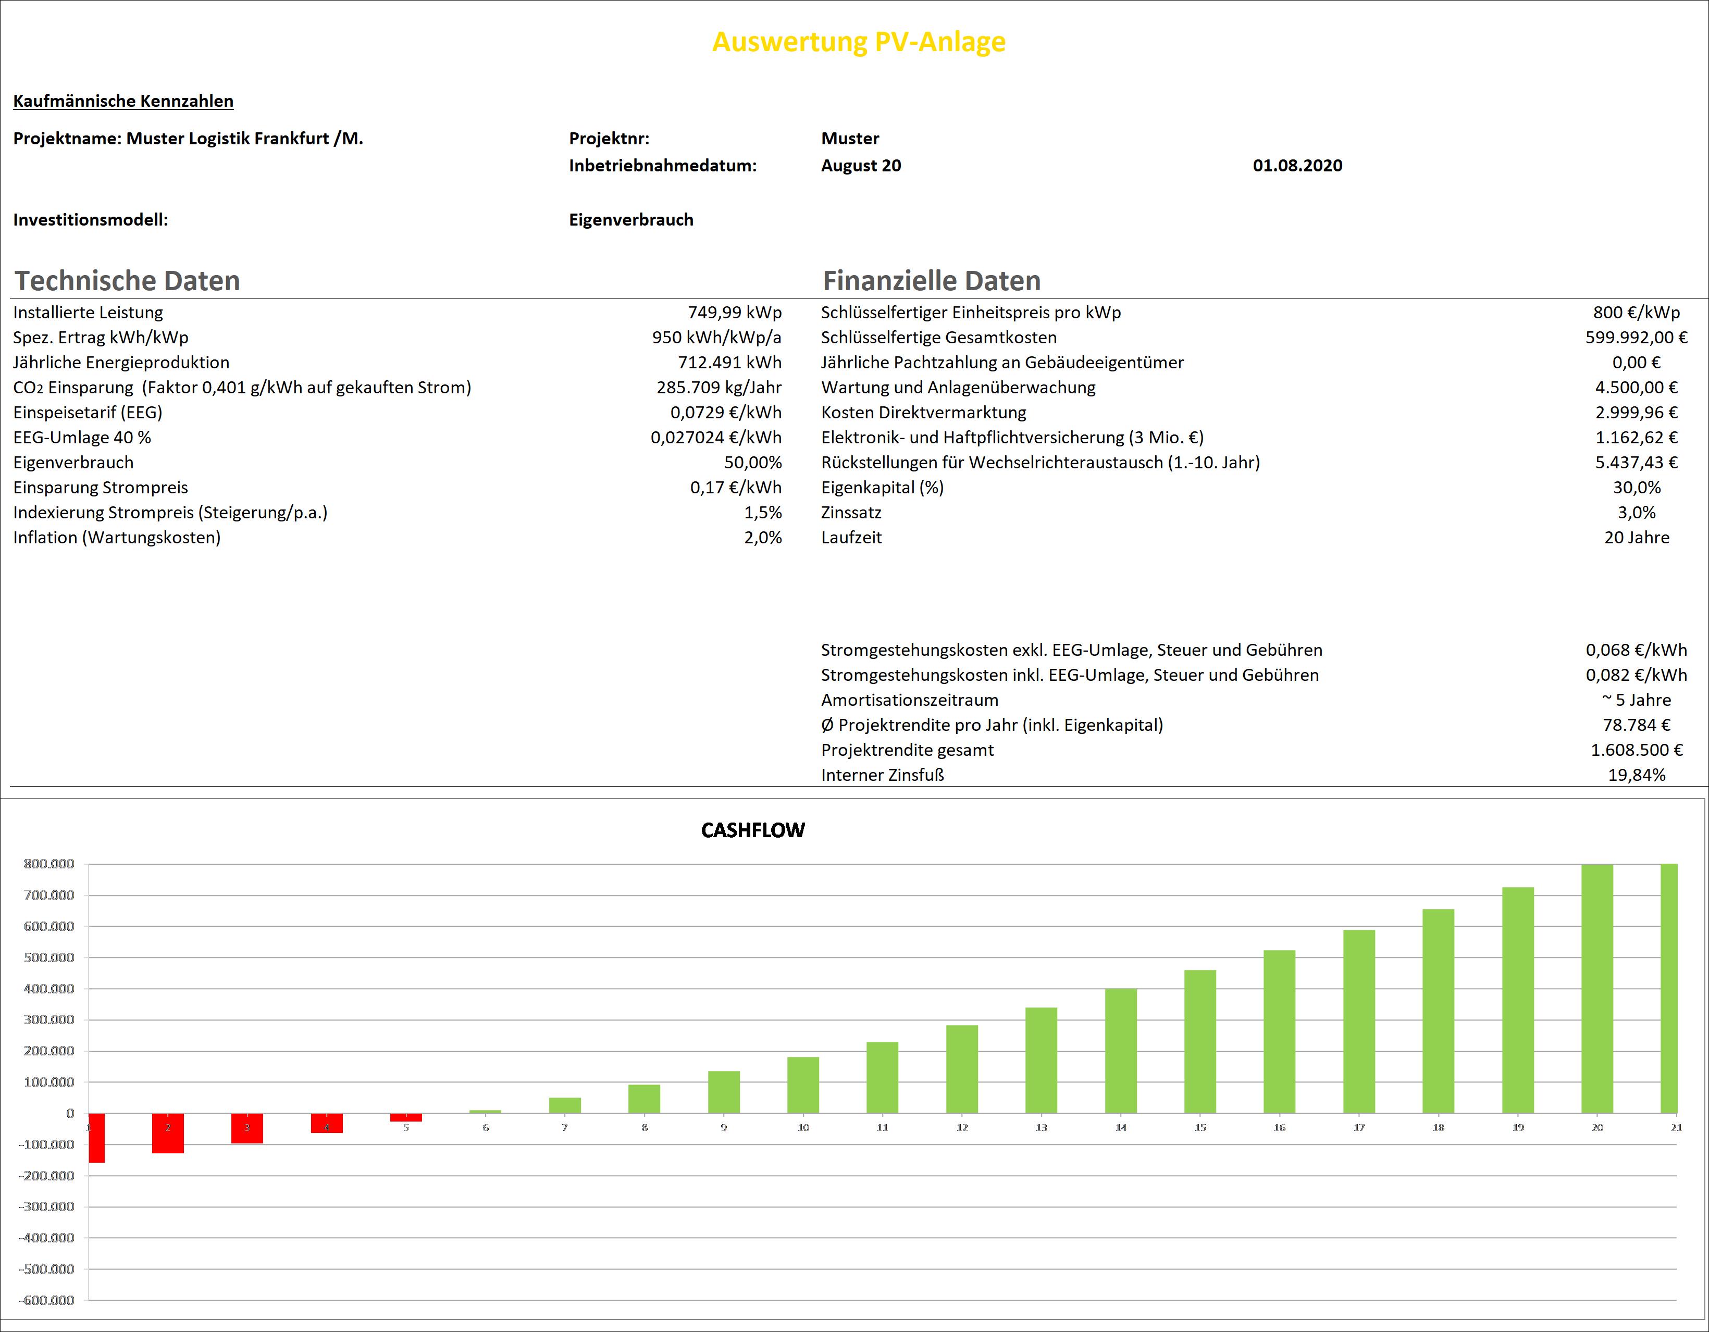The width and height of the screenshot is (1709, 1332).
Task: Click the '30,0%' Eigenkapital cell
Action: [x=1636, y=487]
